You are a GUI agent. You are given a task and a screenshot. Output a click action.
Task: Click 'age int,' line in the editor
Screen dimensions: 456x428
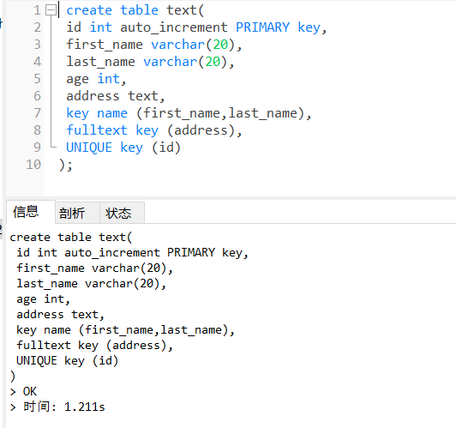pyautogui.click(x=96, y=79)
